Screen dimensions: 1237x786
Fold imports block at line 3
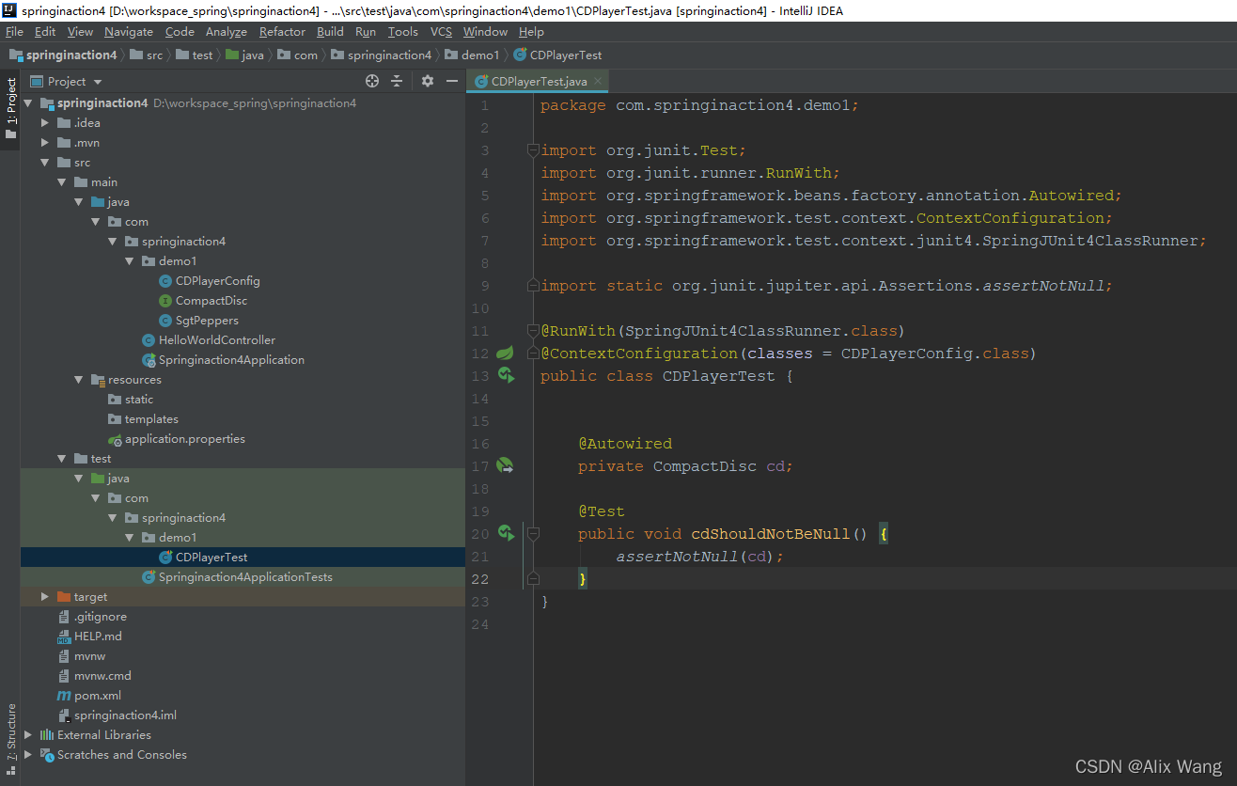tap(533, 150)
